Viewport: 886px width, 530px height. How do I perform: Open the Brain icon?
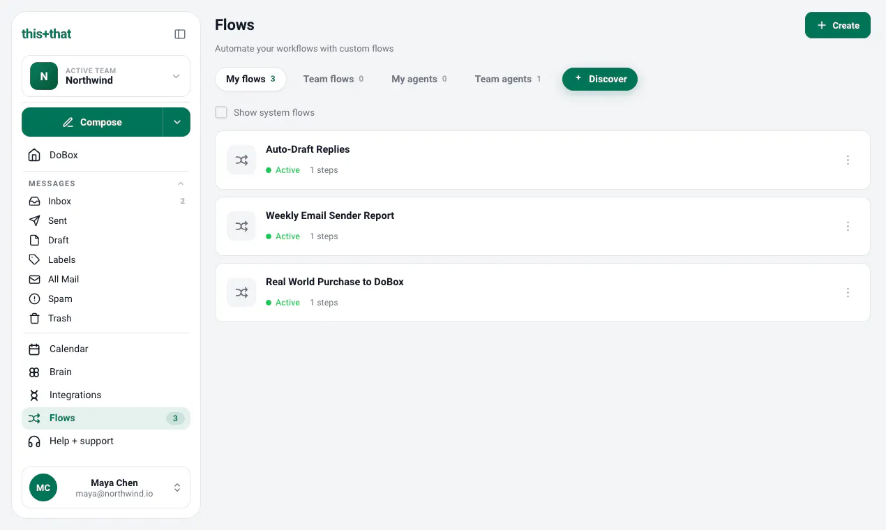click(x=34, y=372)
